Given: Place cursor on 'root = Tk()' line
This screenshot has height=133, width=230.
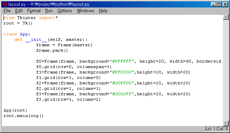Looking at the screenshot, I should (18, 23).
